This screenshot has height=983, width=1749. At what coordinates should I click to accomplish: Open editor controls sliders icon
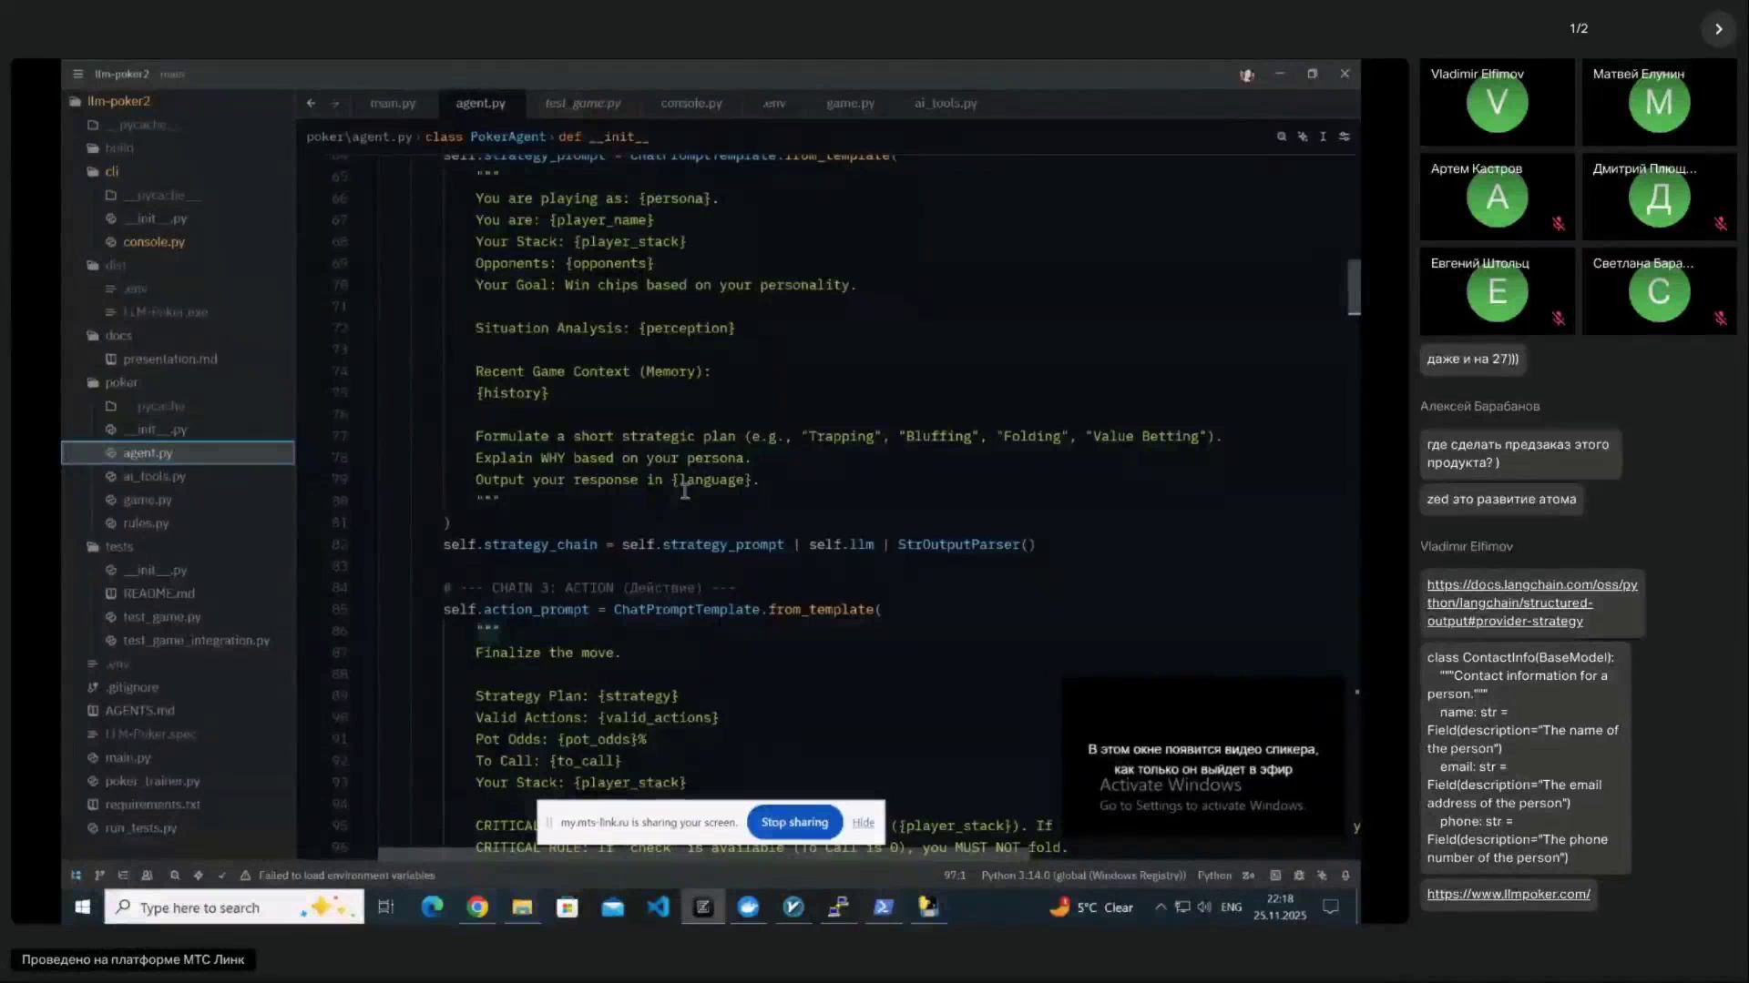tap(1345, 137)
